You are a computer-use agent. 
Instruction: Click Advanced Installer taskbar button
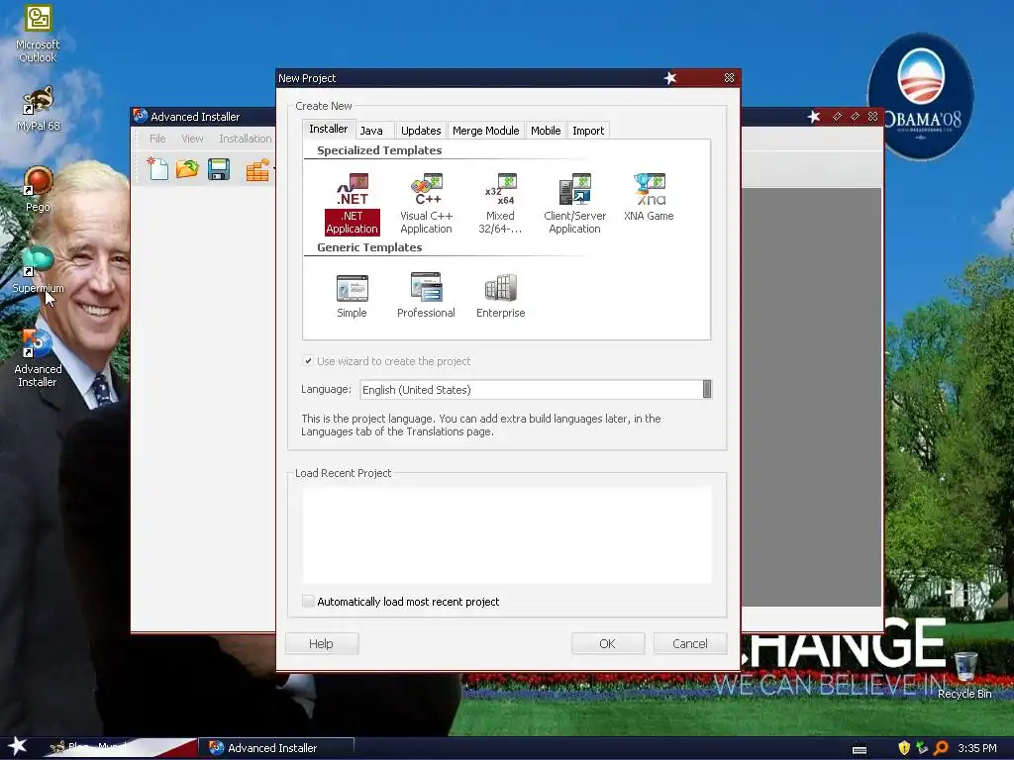coord(275,748)
